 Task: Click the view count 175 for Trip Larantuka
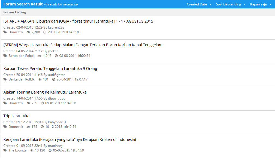34,126
